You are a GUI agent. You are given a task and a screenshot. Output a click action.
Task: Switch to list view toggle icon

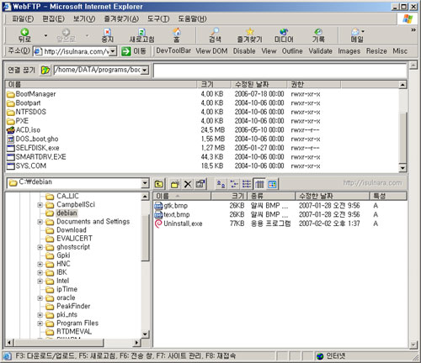(247, 184)
